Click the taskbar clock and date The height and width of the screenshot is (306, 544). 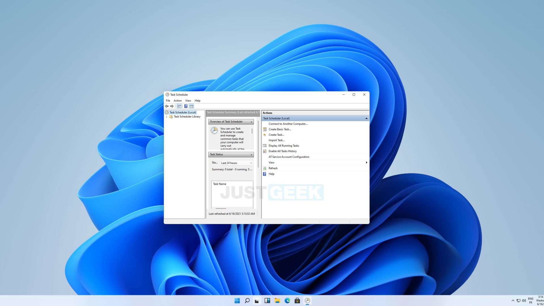click(x=540, y=301)
